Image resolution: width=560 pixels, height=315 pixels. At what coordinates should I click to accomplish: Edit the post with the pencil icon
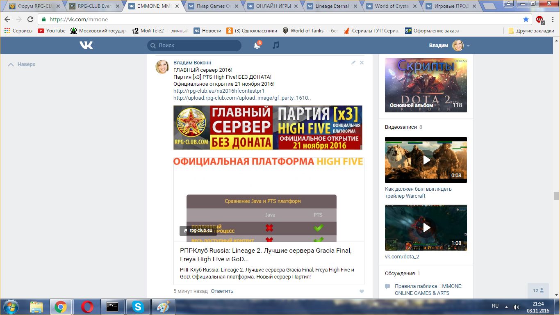tap(353, 63)
